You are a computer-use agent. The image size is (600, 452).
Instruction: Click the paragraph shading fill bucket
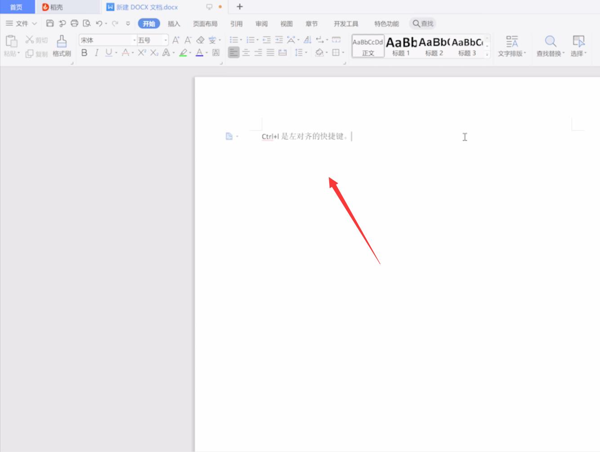click(319, 53)
